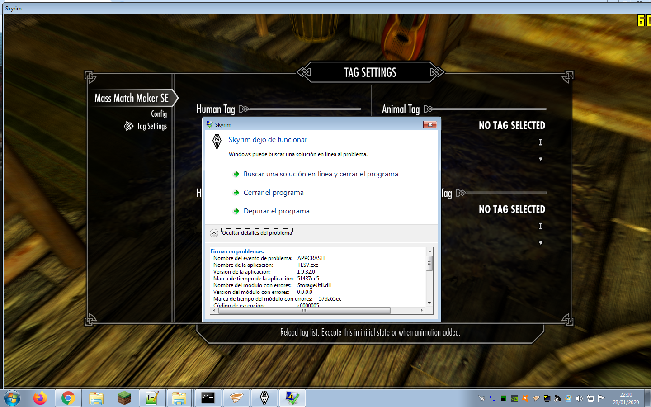
Task: Open the network connection tray icon
Action: click(590, 398)
